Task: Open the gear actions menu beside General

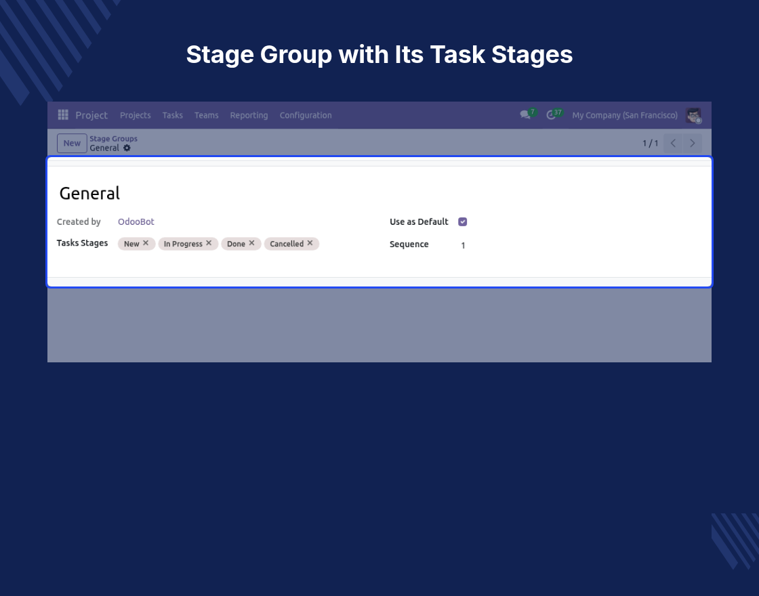Action: (x=127, y=148)
